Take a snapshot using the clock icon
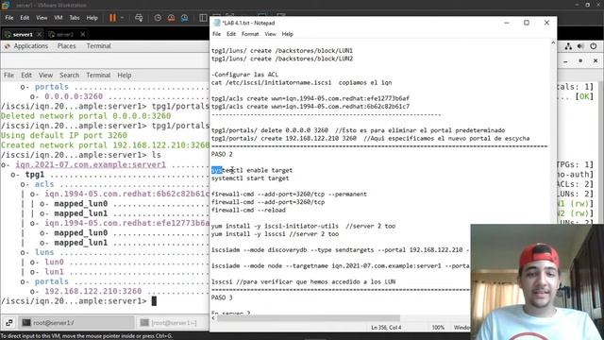The width and height of the screenshot is (604, 340). [158, 18]
